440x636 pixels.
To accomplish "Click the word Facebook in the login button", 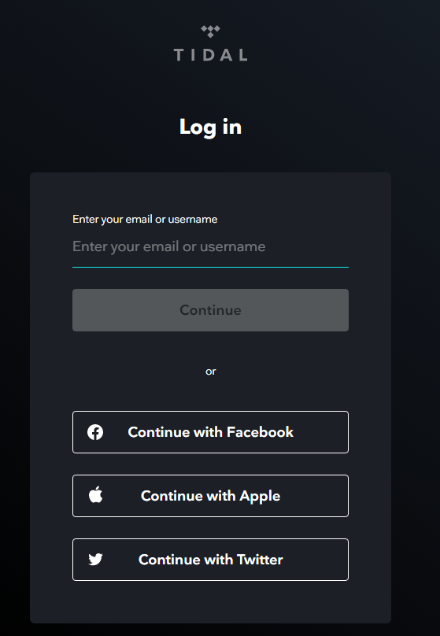I will 260,432.
